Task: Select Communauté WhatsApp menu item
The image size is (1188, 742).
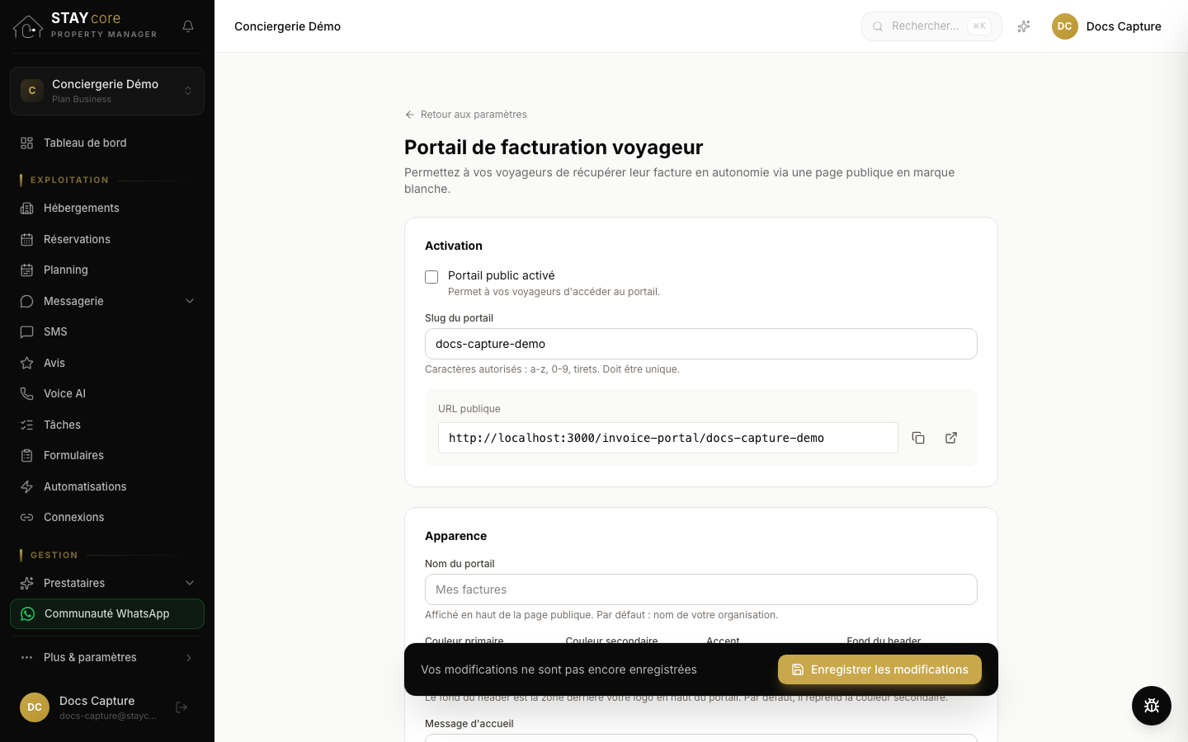Action: 107,614
